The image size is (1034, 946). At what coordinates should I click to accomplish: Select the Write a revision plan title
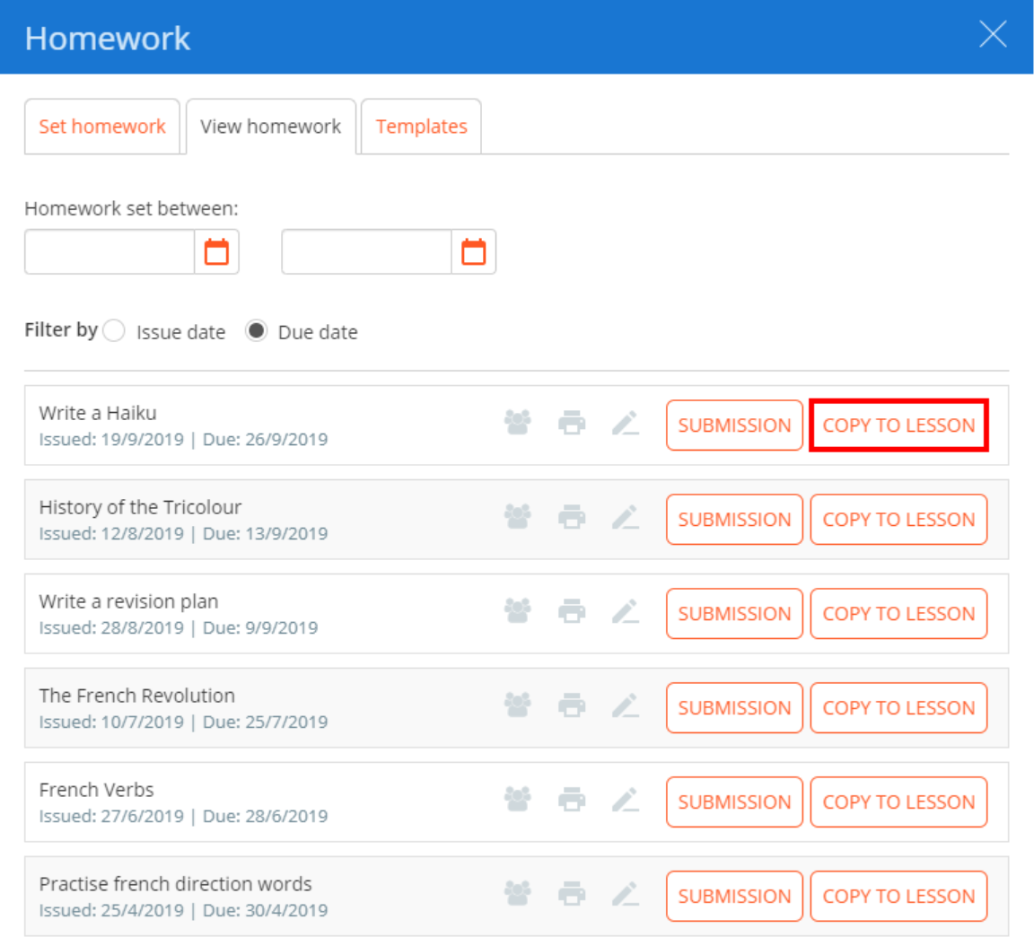click(128, 602)
